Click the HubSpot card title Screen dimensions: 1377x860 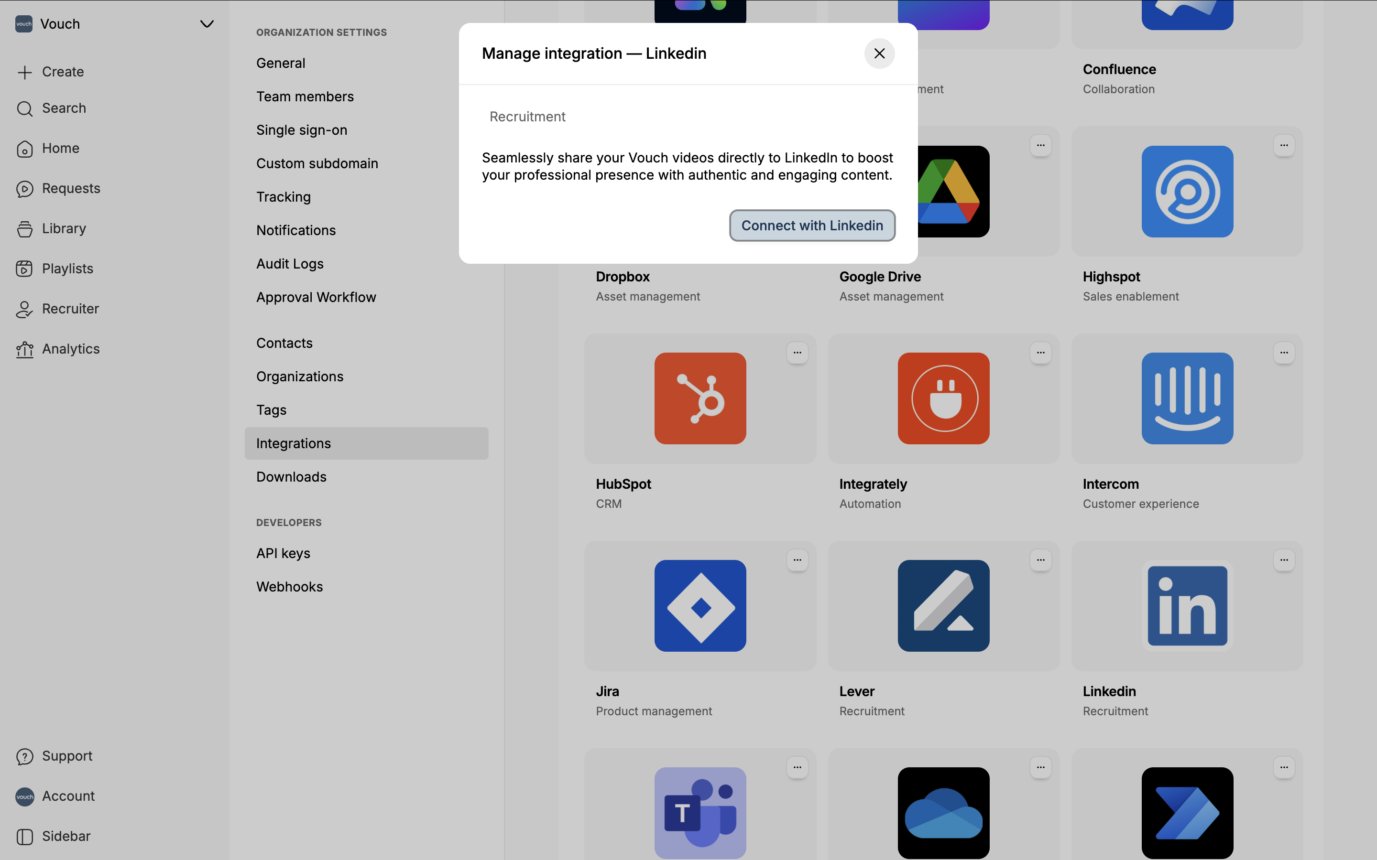coord(623,484)
